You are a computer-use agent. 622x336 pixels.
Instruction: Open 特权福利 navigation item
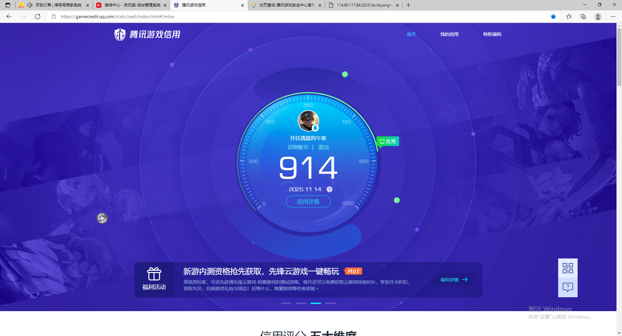[x=492, y=34]
